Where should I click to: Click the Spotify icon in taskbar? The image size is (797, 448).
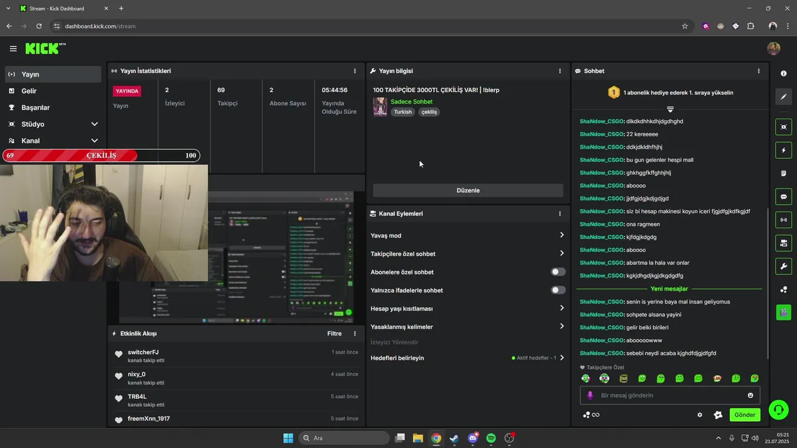coord(491,438)
